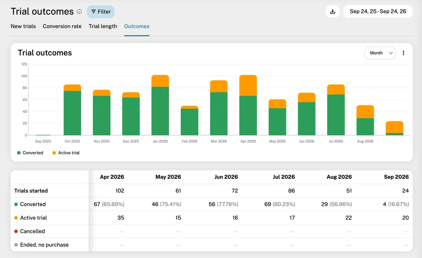Viewport: 422px width, 258px height.
Task: Click the 4 (16.67%) converted cell
Action: click(396, 204)
